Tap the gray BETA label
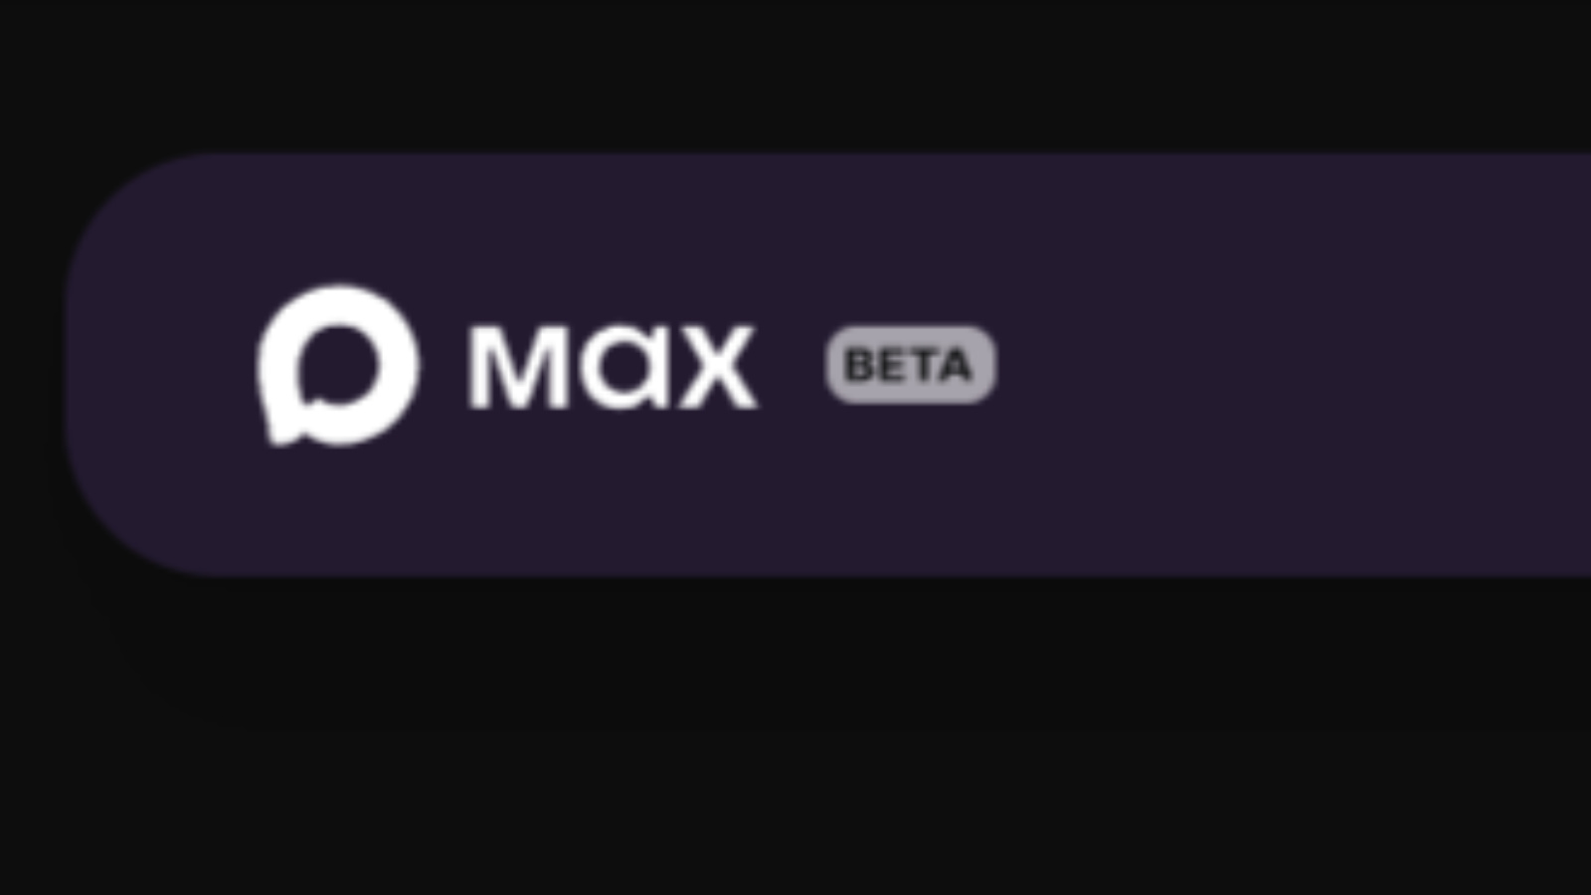 pyautogui.click(x=910, y=365)
